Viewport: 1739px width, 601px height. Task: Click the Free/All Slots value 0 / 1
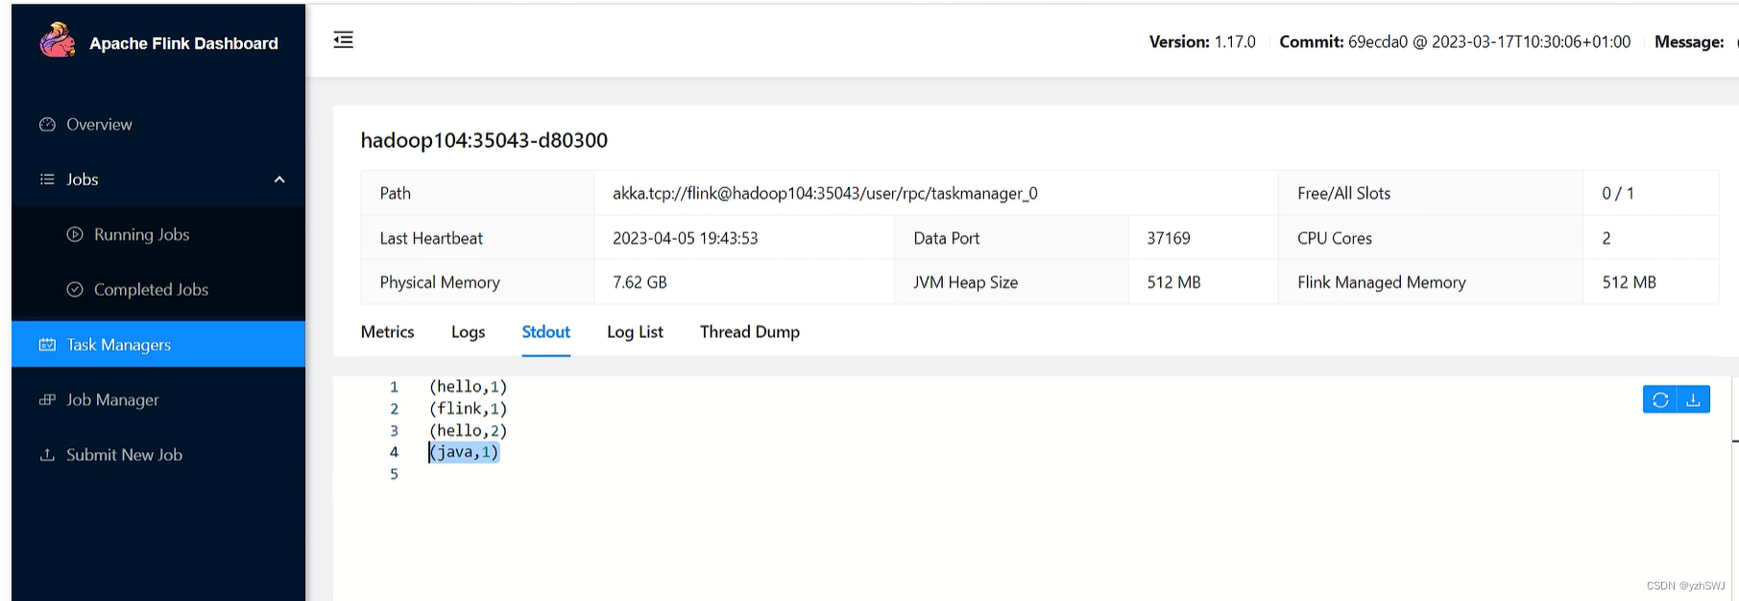click(1618, 193)
